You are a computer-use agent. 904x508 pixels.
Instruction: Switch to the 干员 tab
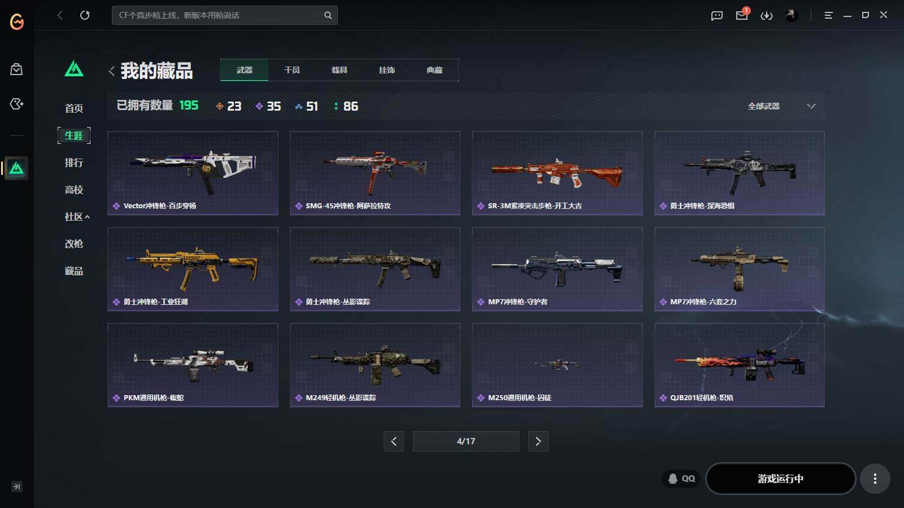pyautogui.click(x=292, y=70)
